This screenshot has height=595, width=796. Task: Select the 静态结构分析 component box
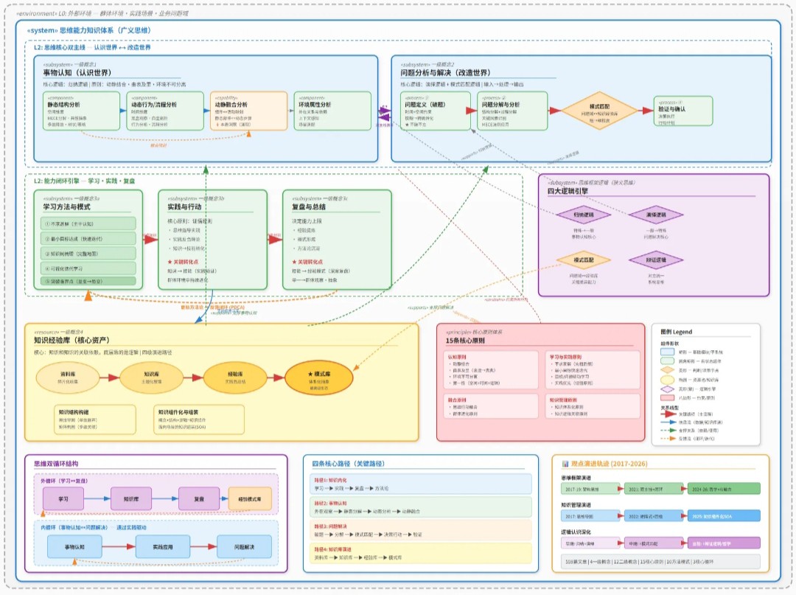coord(81,111)
